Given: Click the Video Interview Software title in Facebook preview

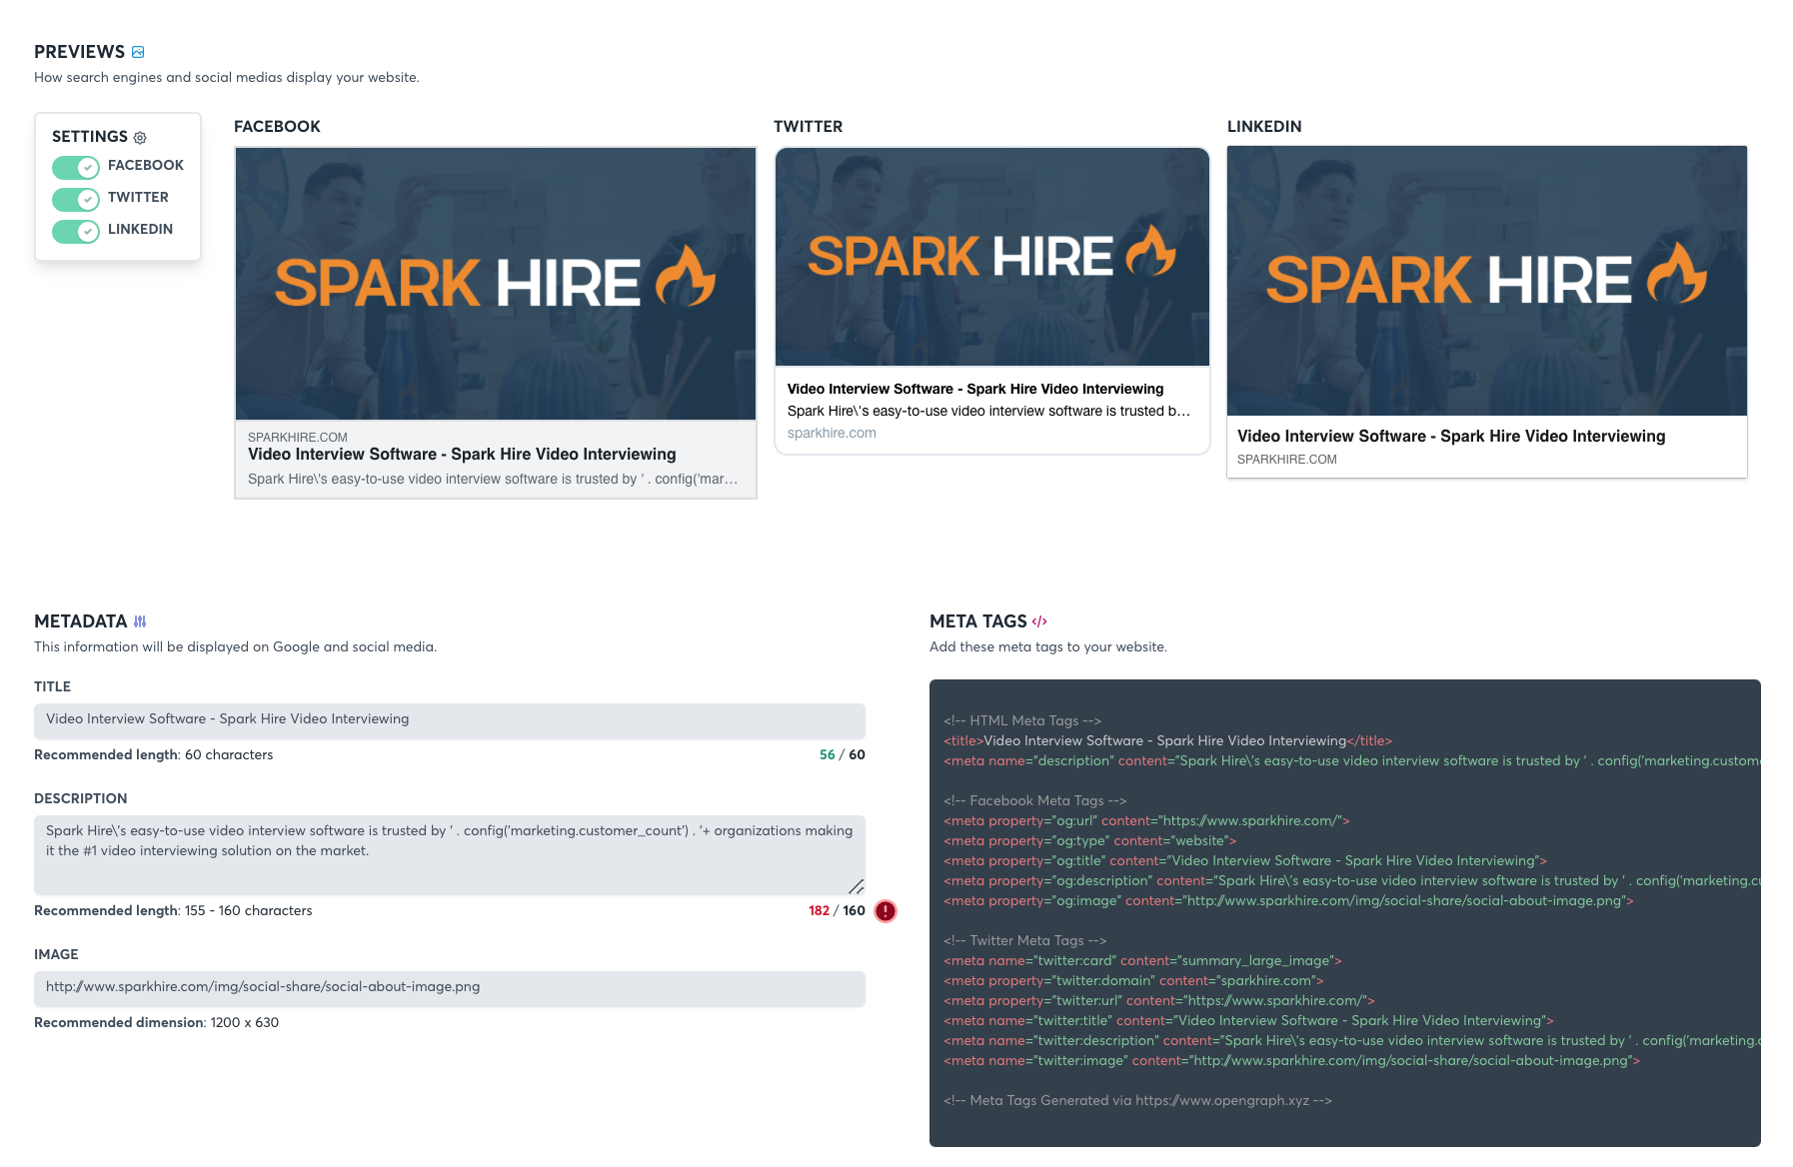Looking at the screenshot, I should 461,454.
